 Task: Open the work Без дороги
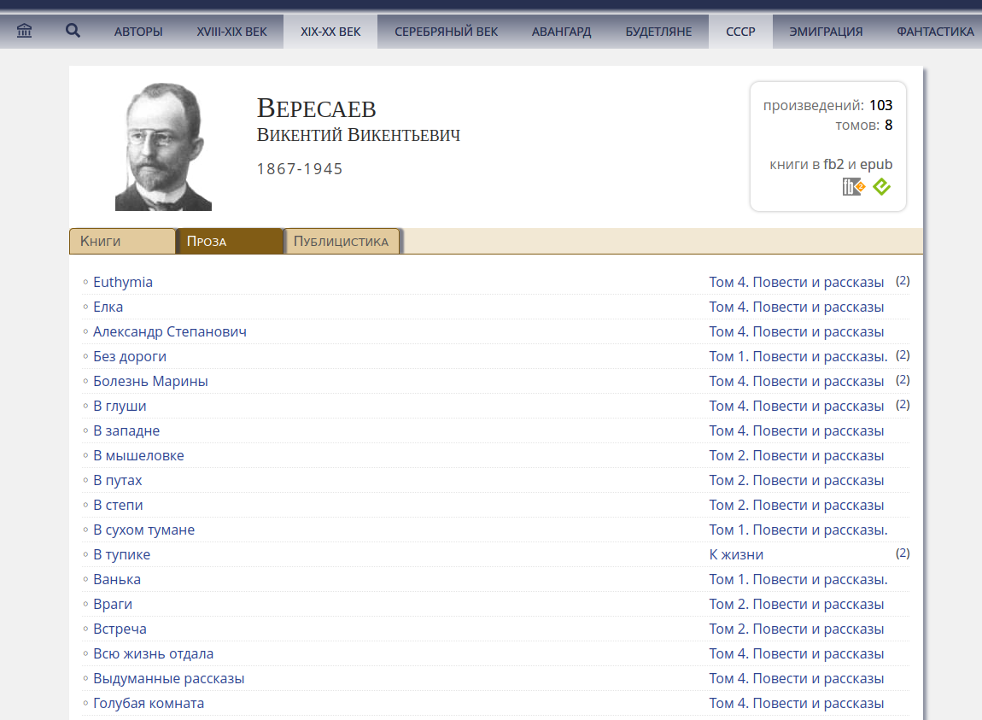tap(130, 356)
